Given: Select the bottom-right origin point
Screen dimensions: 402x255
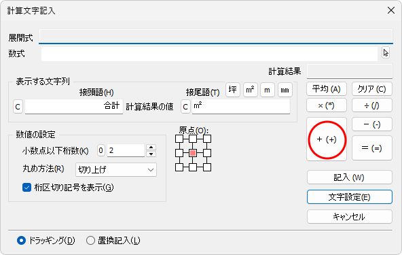Looking at the screenshot, I should click(x=207, y=167).
